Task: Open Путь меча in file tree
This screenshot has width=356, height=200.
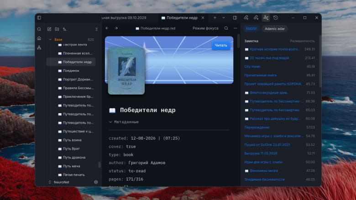Action: pos(71,166)
